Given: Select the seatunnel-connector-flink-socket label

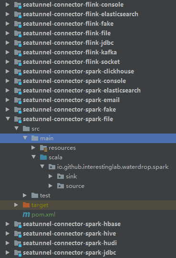Looking at the screenshot, I should pos(71,62).
